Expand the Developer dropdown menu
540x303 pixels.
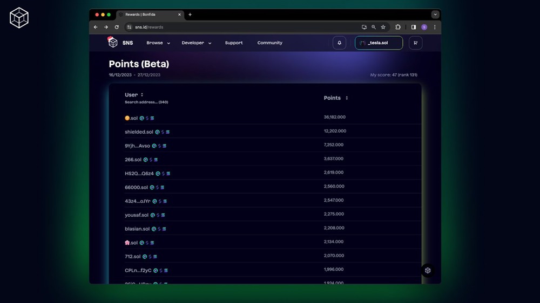click(x=197, y=43)
